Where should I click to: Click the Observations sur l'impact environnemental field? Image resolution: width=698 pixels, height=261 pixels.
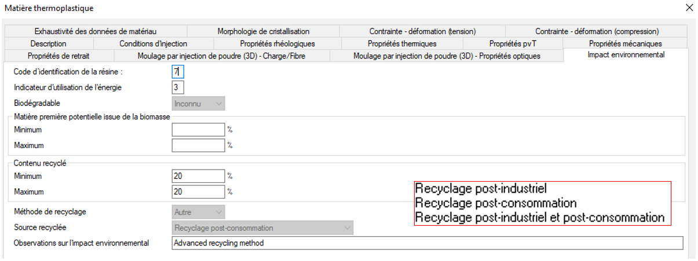tap(427, 243)
